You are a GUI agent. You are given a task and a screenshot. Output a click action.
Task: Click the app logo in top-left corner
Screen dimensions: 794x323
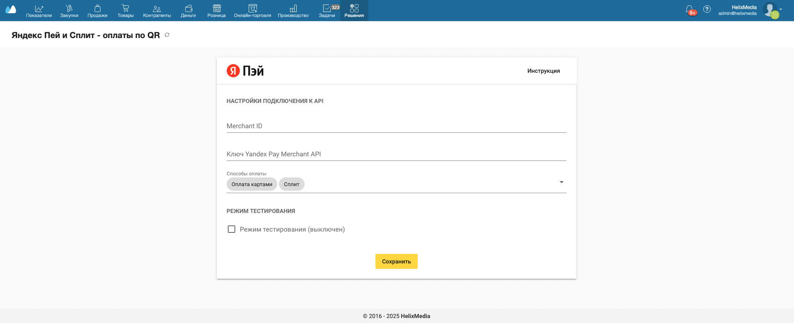pos(11,10)
